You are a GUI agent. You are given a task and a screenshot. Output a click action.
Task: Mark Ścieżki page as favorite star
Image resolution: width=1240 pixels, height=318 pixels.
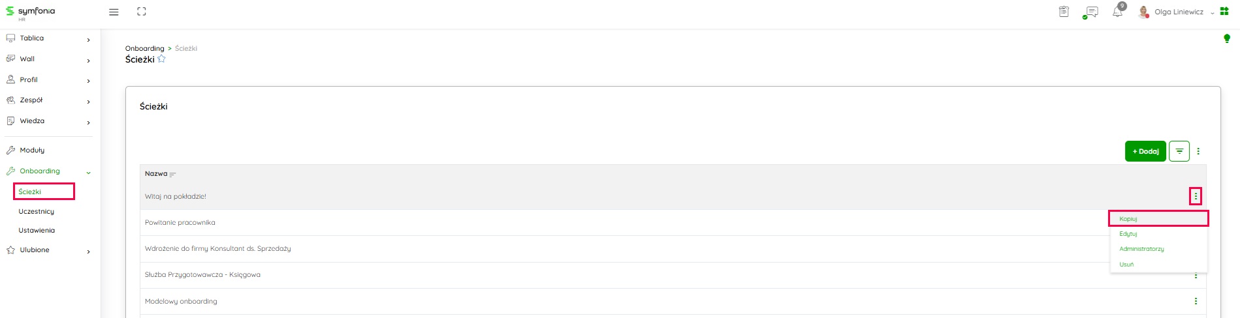[x=162, y=59]
